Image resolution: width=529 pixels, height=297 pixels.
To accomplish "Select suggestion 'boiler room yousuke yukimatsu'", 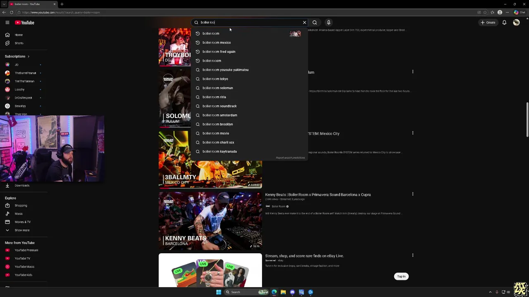I will tap(249, 70).
